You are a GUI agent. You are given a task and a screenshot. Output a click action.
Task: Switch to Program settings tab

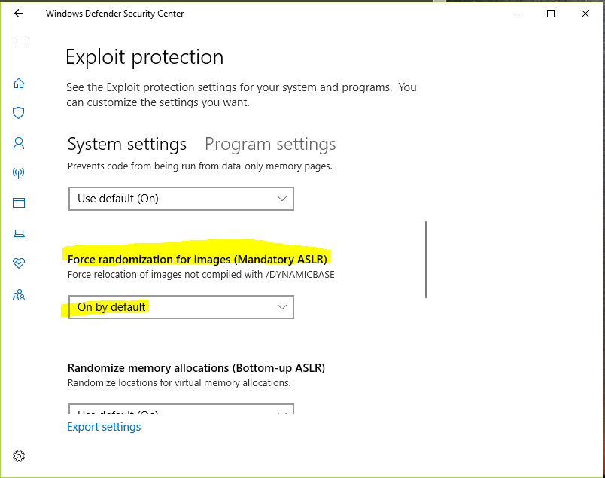270,144
